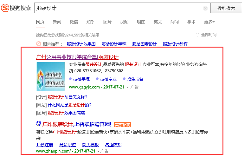Open the 广州公用事业技师学院 thumbnail image
This screenshot has width=251, height=157.
[x=51, y=76]
